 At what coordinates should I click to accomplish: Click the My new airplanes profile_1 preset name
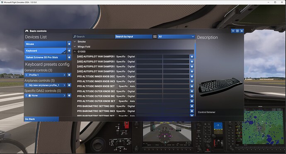[44, 85]
